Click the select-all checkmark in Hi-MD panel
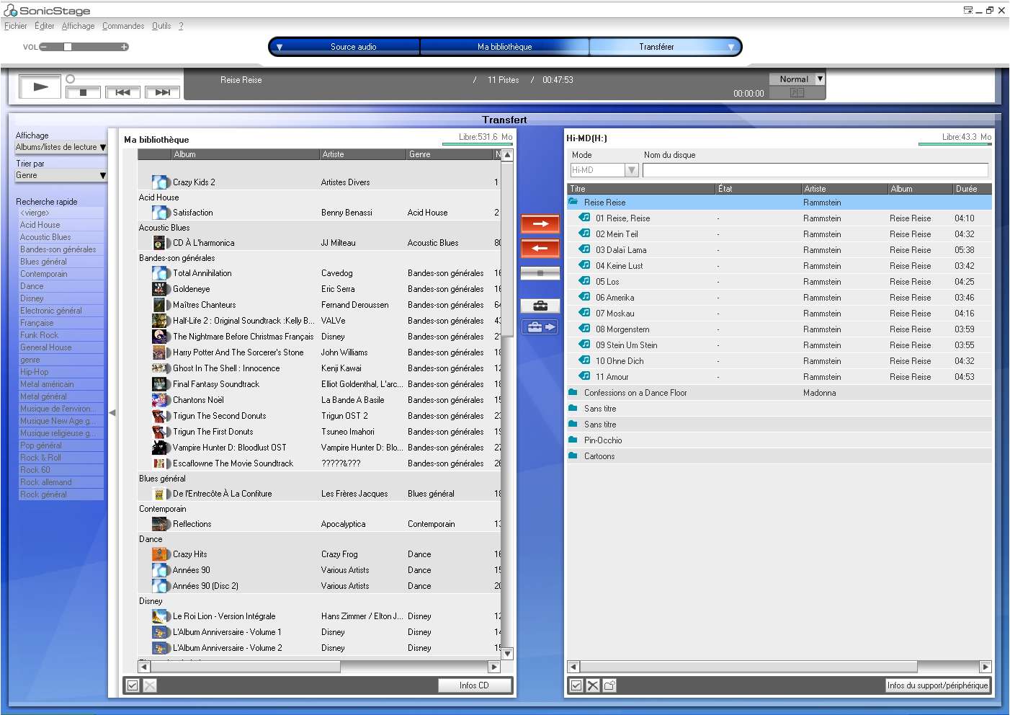 [576, 685]
